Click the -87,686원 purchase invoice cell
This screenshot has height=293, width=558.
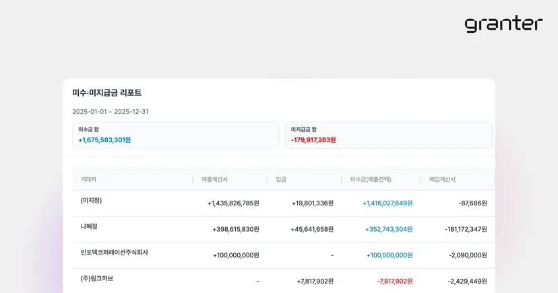pos(473,203)
